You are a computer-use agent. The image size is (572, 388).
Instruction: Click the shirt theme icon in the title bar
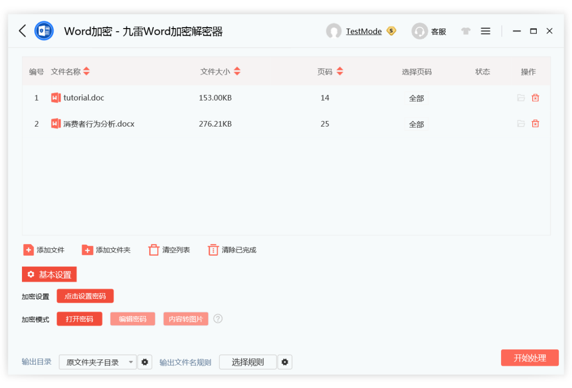[x=466, y=31]
